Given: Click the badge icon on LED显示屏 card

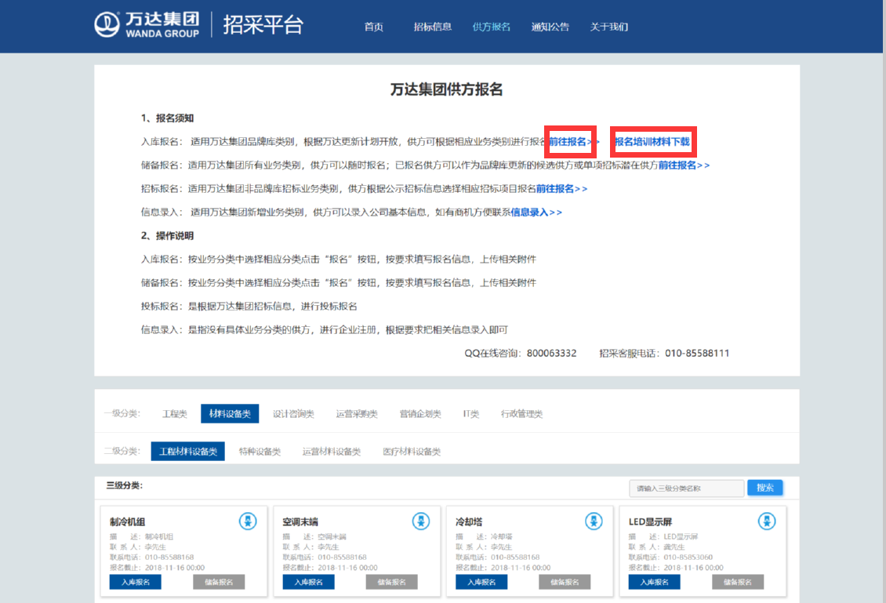Looking at the screenshot, I should [x=766, y=521].
